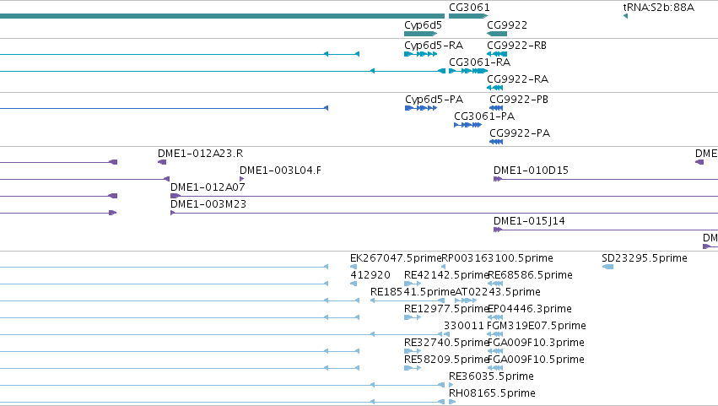This screenshot has width=718, height=406.
Task: Click the DME1-003L04.F clone marker
Action: point(242,179)
